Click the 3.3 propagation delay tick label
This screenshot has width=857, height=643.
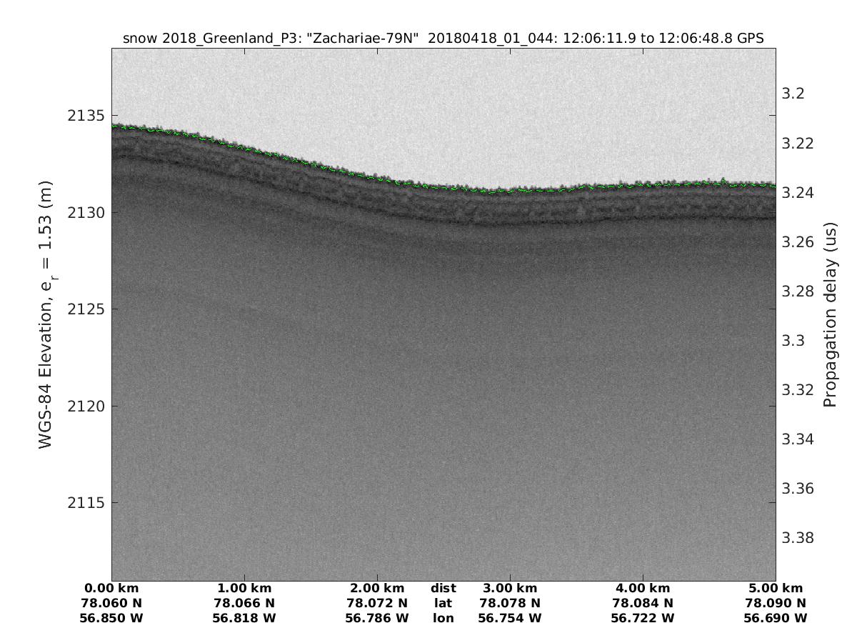(793, 341)
